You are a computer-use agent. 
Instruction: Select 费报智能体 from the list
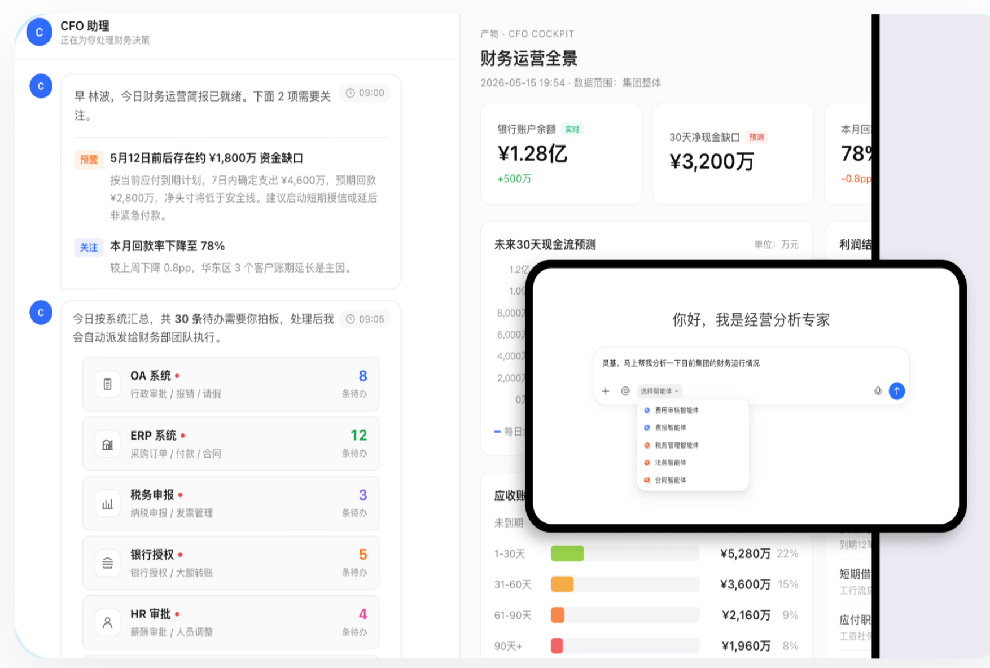693,428
